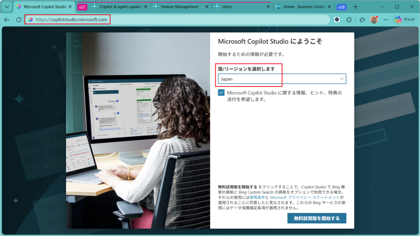The image size is (420, 236).
Task: Open the favorites star list icon
Action: tap(362, 20)
